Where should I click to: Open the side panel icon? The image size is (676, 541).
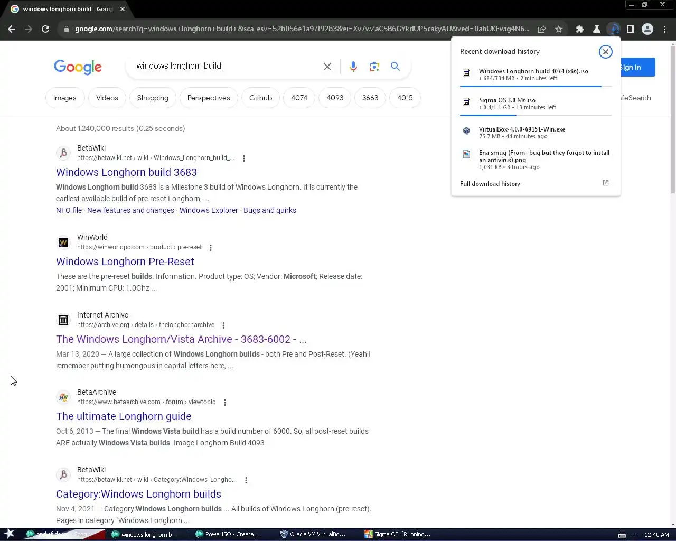[x=631, y=29]
